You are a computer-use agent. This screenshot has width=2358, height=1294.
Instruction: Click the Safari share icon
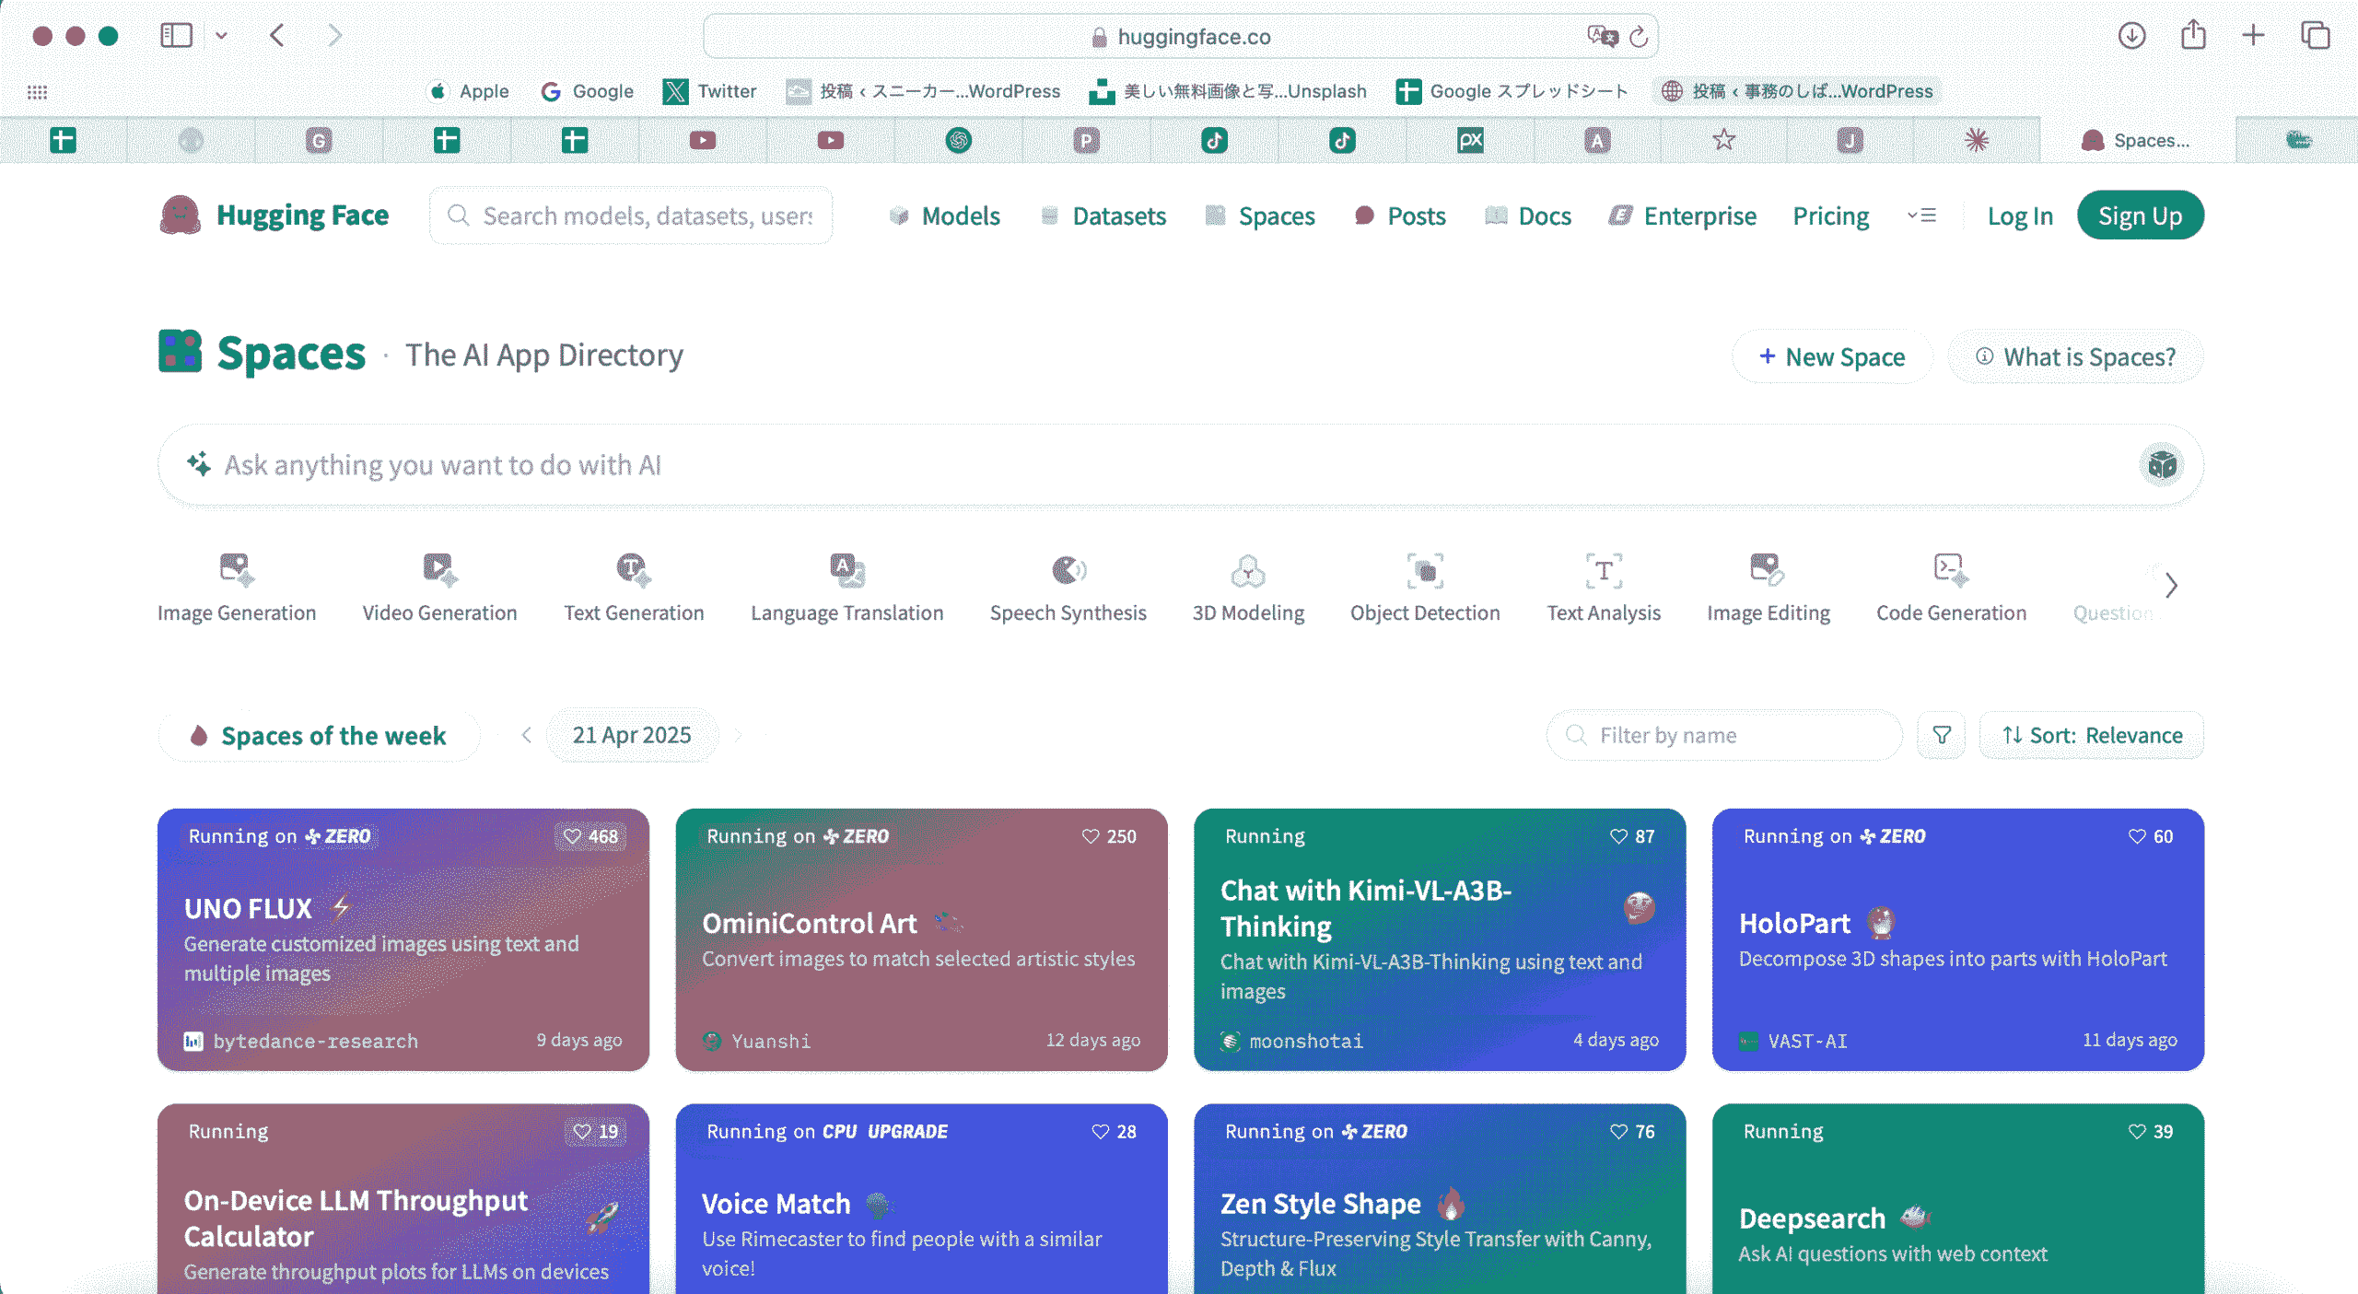click(2193, 35)
